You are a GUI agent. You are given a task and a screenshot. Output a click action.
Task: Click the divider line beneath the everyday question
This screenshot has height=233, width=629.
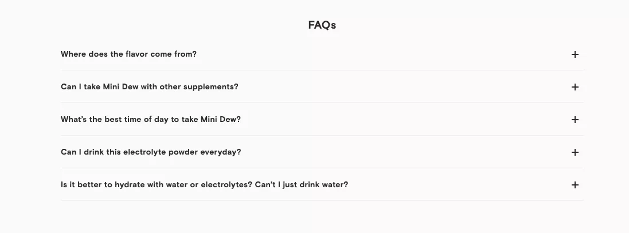(322, 168)
